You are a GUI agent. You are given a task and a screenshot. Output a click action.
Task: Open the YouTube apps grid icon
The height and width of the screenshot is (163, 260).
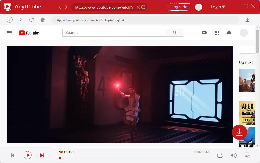coord(217,33)
